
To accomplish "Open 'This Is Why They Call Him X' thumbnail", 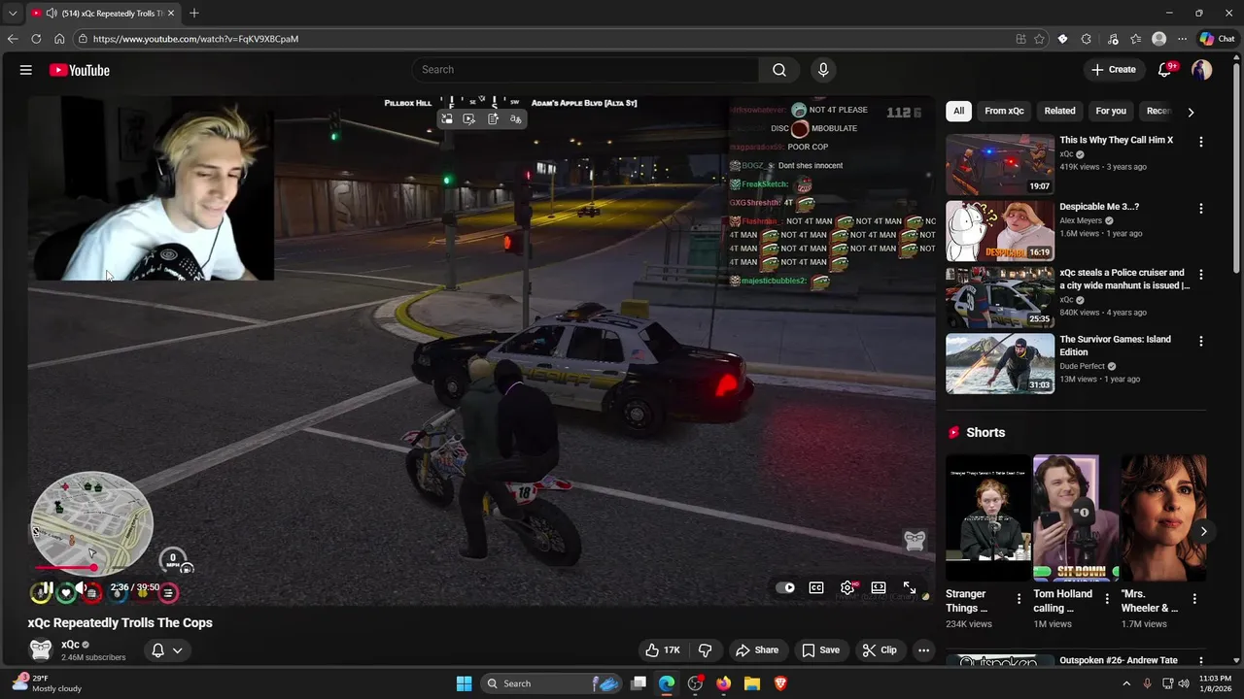I will tap(1000, 164).
